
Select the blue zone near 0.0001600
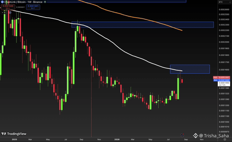point(190,69)
